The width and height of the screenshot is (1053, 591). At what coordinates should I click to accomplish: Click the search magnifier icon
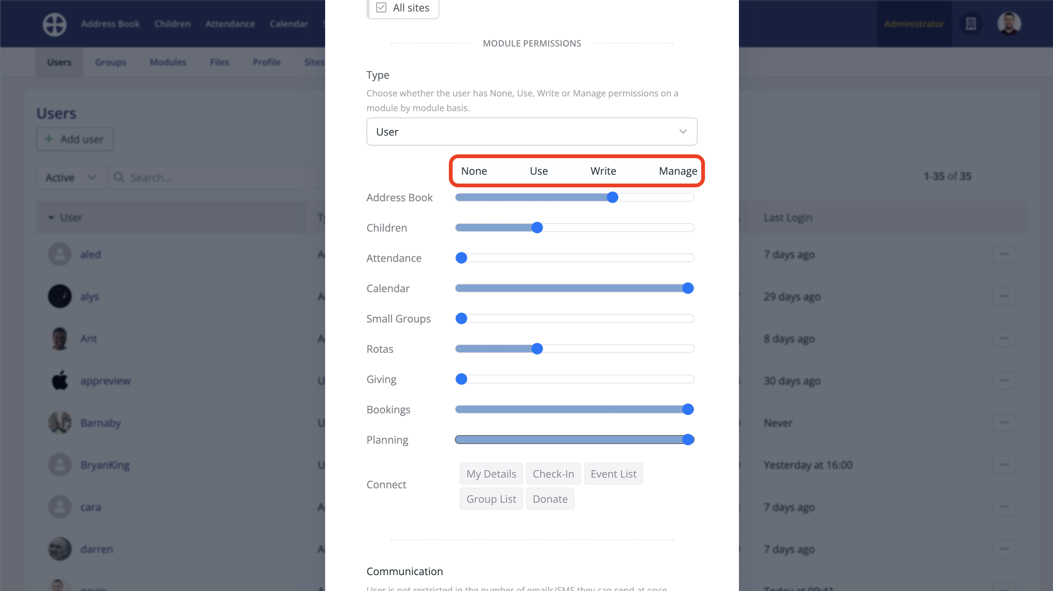point(119,177)
